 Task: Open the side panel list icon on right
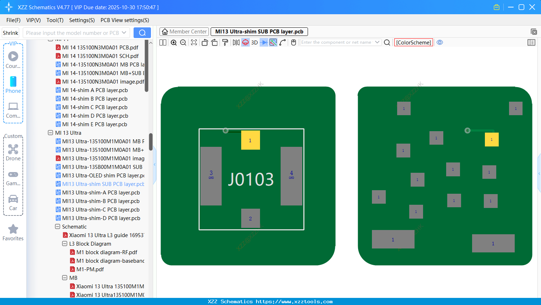pos(531,42)
